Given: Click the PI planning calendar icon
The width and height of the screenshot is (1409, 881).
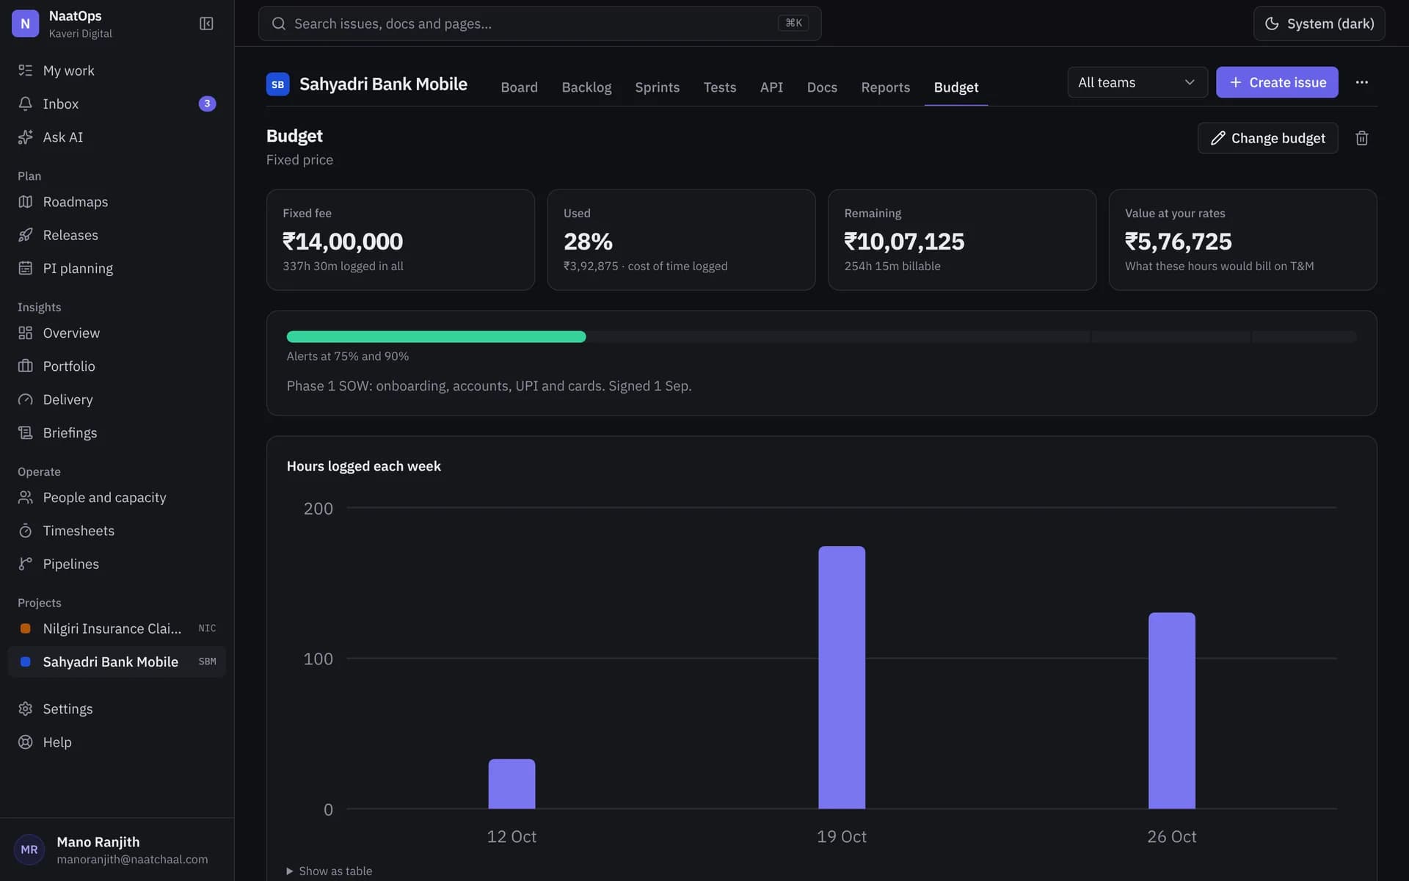Looking at the screenshot, I should tap(26, 268).
